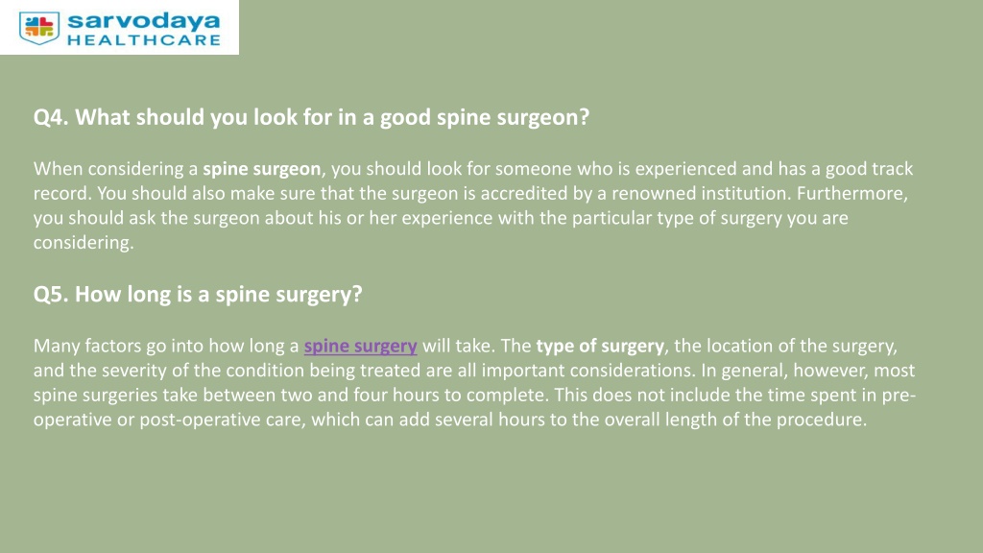This screenshot has width=983, height=553.
Task: Click the word 'considering.' ending the Q4 answer
Action: click(x=84, y=243)
